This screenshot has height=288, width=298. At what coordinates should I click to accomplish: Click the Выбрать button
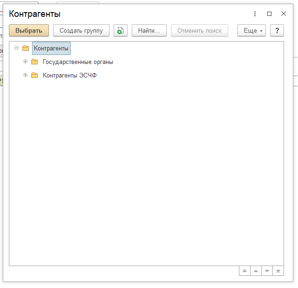click(29, 31)
